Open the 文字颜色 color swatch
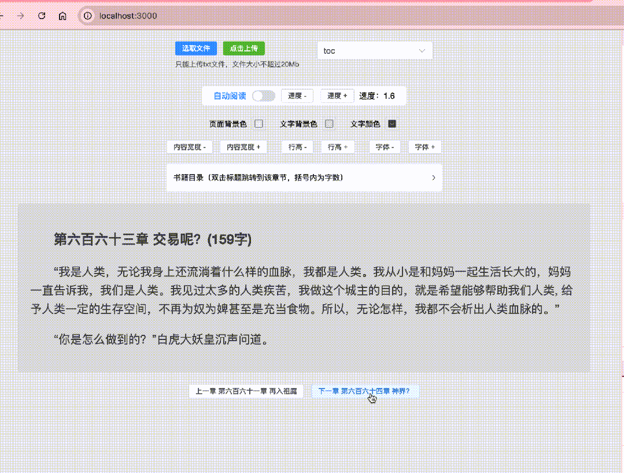The image size is (624, 473). (x=392, y=123)
